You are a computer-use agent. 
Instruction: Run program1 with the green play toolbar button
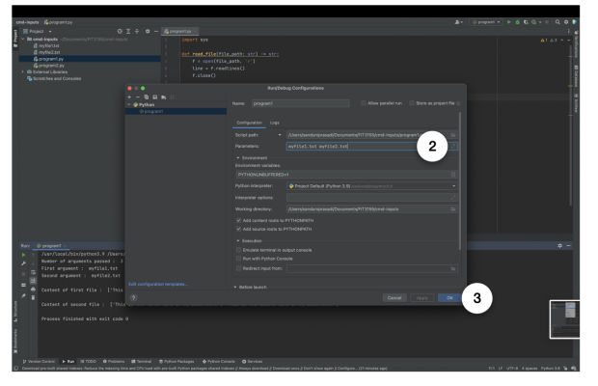pos(509,22)
